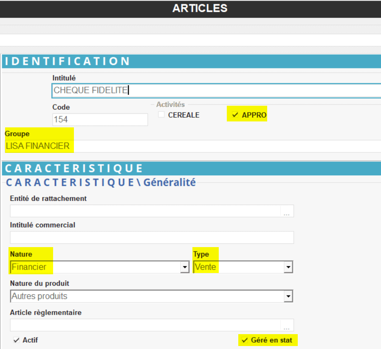The image size is (381, 349).
Task: Open the Type dropdown showing Vente
Action: pos(288,267)
